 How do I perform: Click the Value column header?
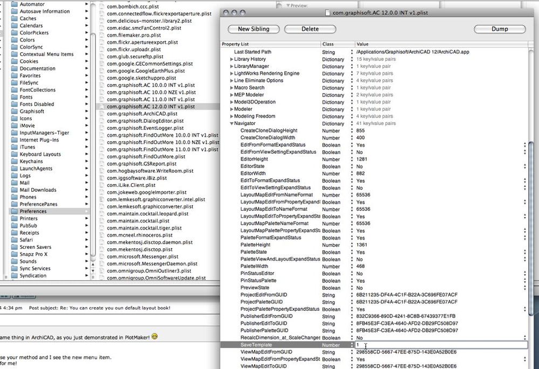point(441,44)
